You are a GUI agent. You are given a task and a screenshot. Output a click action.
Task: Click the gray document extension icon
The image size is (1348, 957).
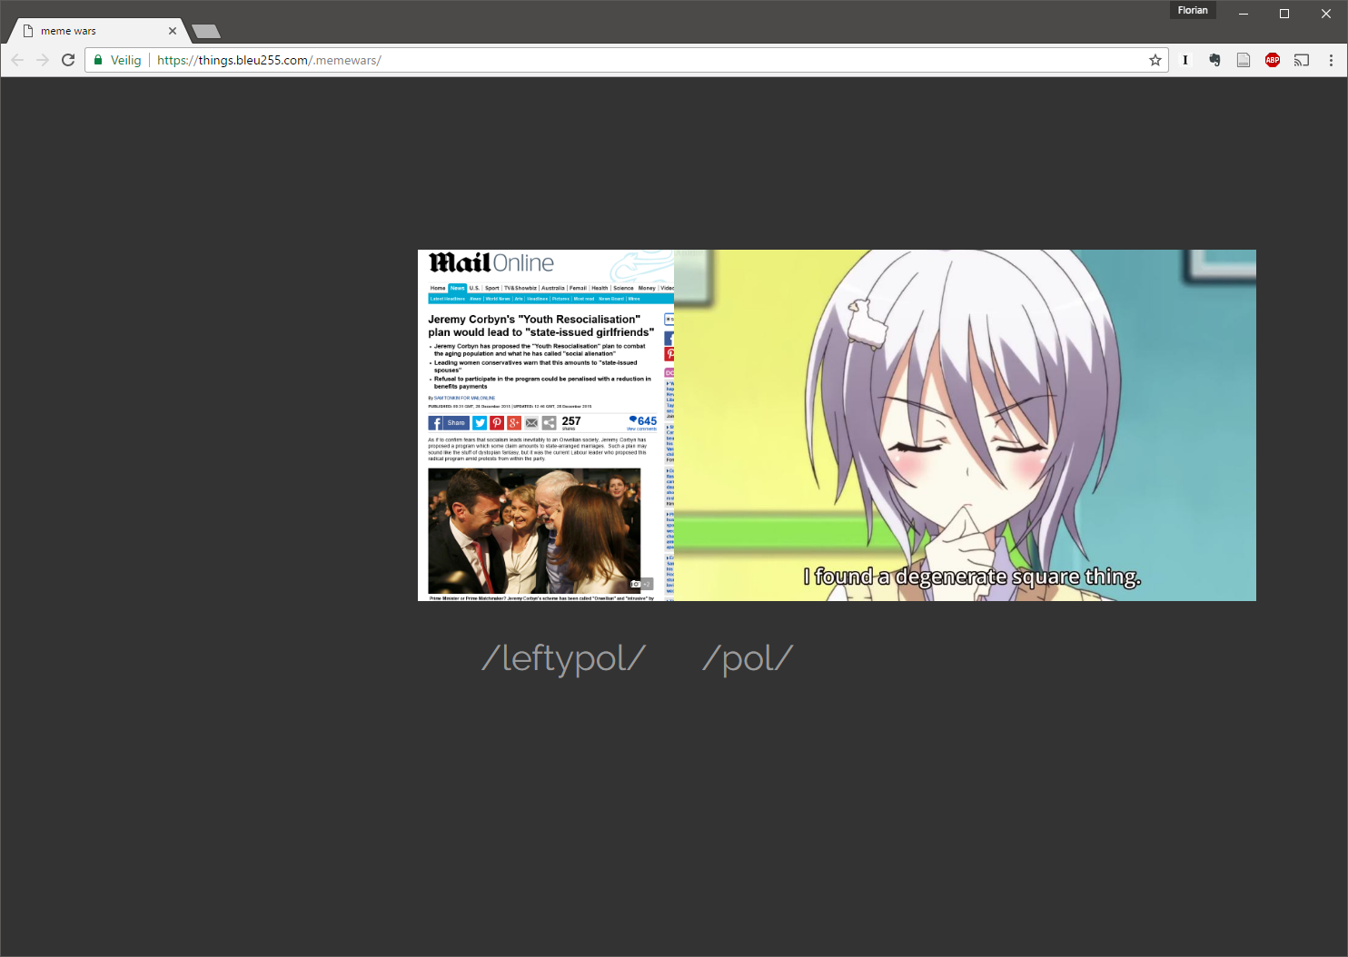pyautogui.click(x=1244, y=60)
